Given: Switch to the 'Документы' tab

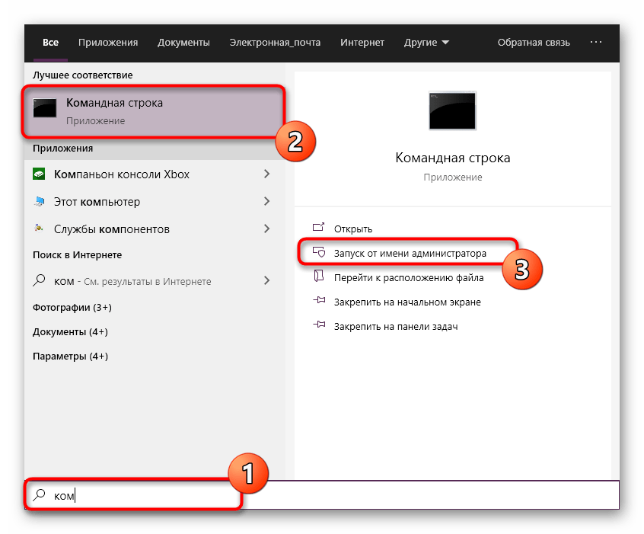Looking at the screenshot, I should [x=183, y=43].
